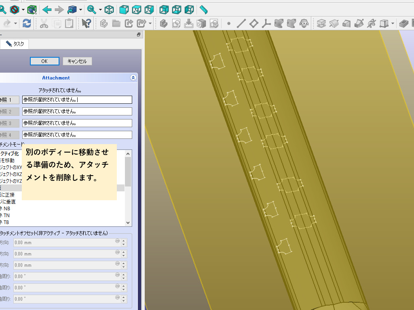Expand the additive primitive dropdown
414x310 pixels.
coord(393,23)
